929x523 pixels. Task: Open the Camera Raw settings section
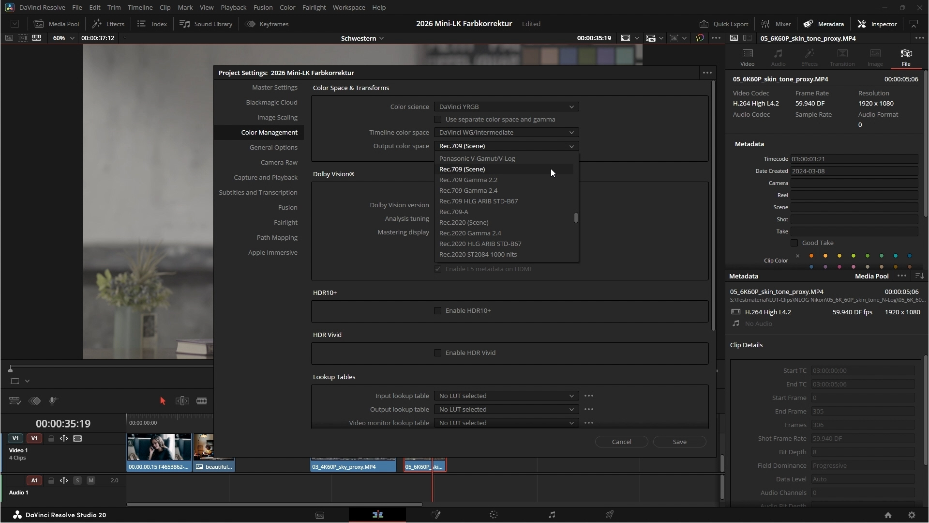(279, 162)
